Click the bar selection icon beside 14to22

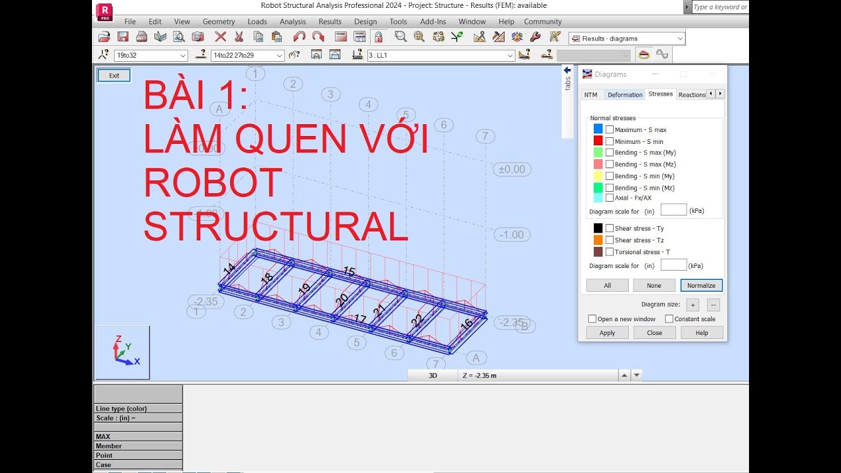(201, 55)
